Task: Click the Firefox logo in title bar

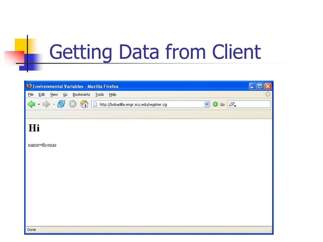Action: (x=29, y=86)
